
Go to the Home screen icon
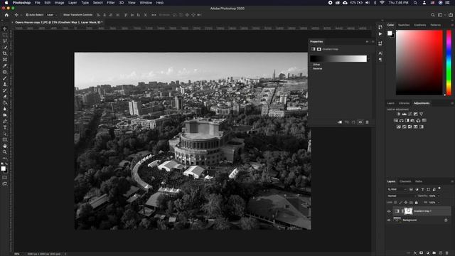point(6,15)
